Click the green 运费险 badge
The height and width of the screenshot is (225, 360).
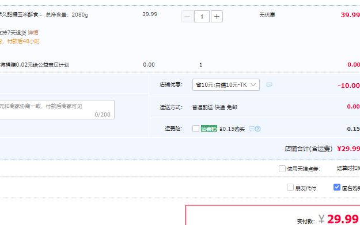(209, 129)
